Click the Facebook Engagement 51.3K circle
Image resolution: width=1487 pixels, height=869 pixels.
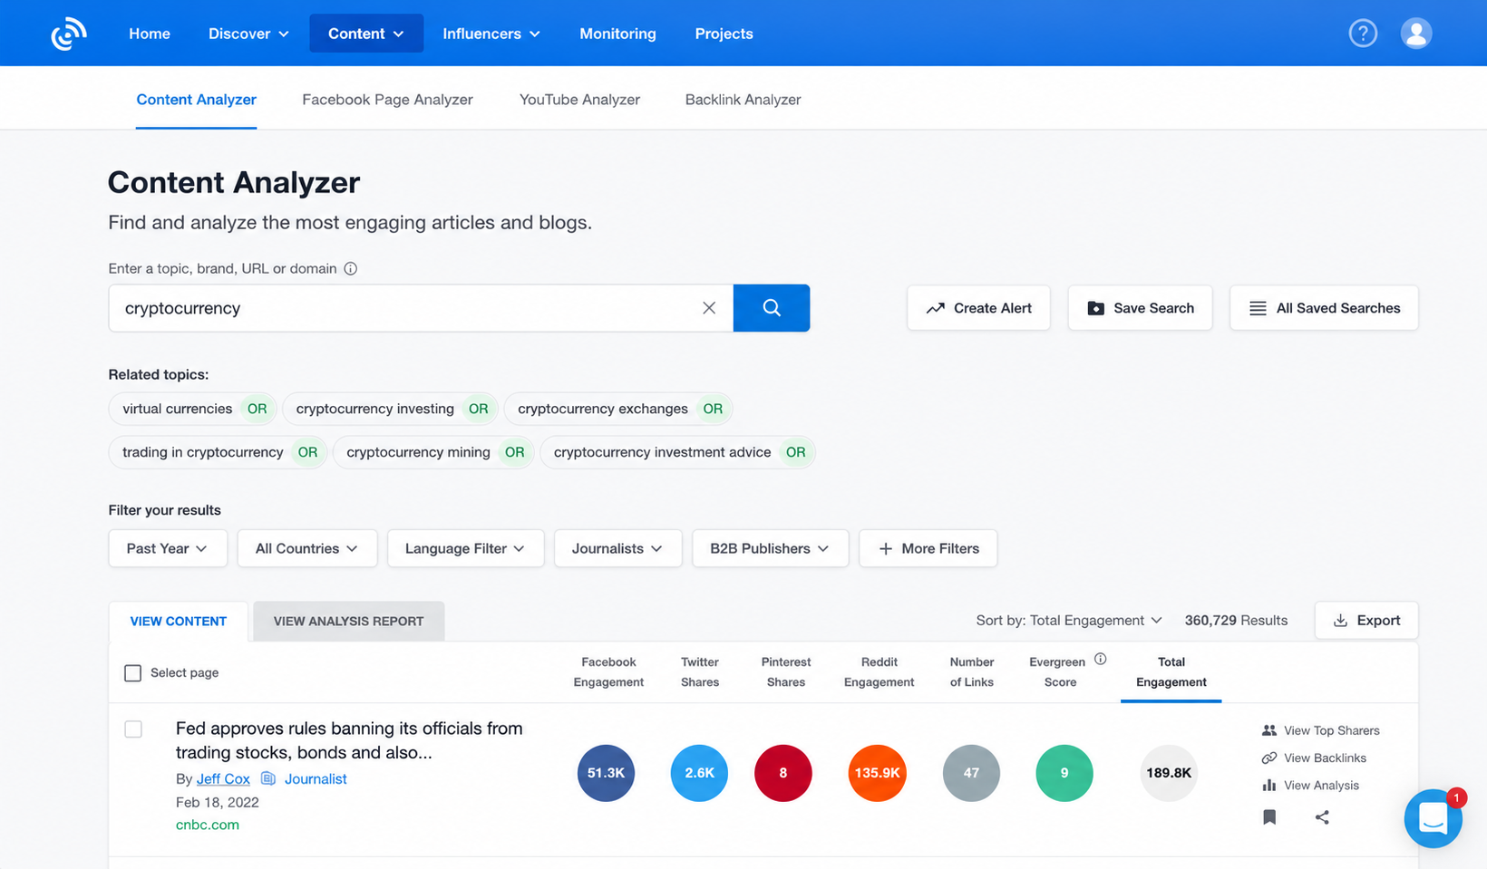pos(606,773)
